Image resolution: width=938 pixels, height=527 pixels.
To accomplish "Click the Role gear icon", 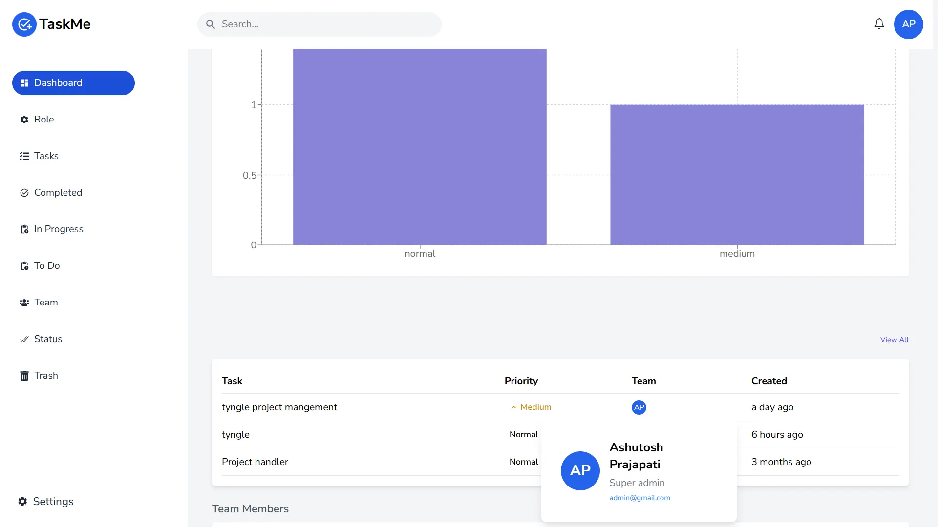I will (x=24, y=120).
